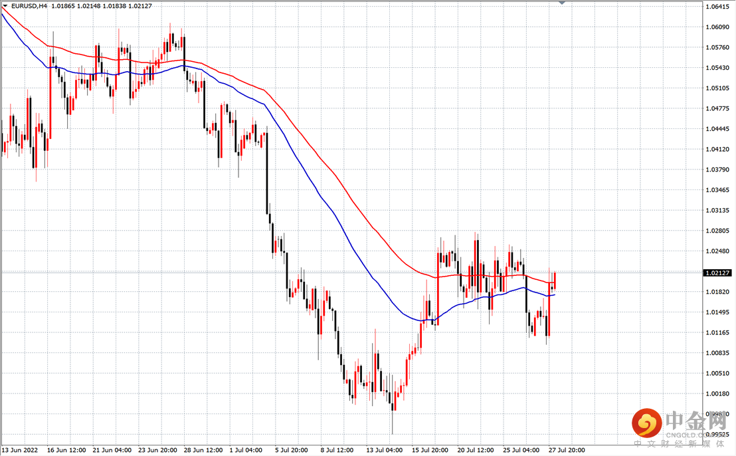This screenshot has width=736, height=456.
Task: Click the 1.06415 price axis label
Action: coord(717,7)
